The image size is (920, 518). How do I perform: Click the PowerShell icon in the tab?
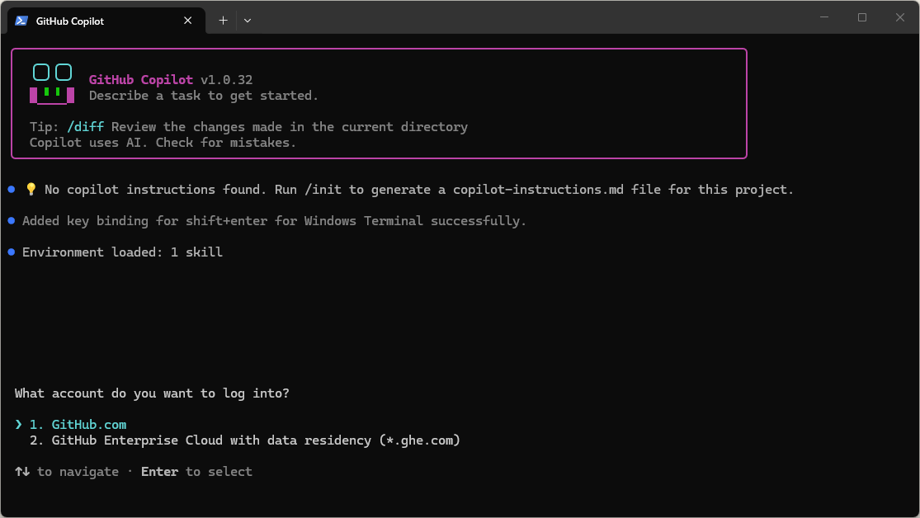pyautogui.click(x=21, y=21)
